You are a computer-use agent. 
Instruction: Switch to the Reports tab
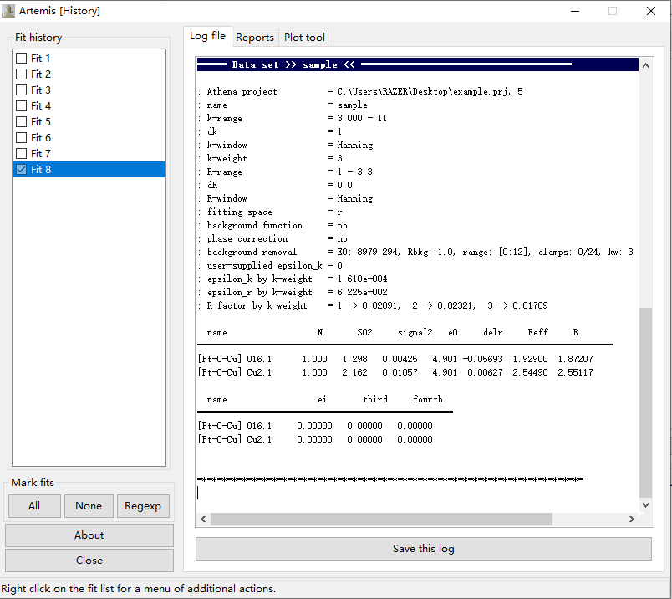tap(254, 37)
